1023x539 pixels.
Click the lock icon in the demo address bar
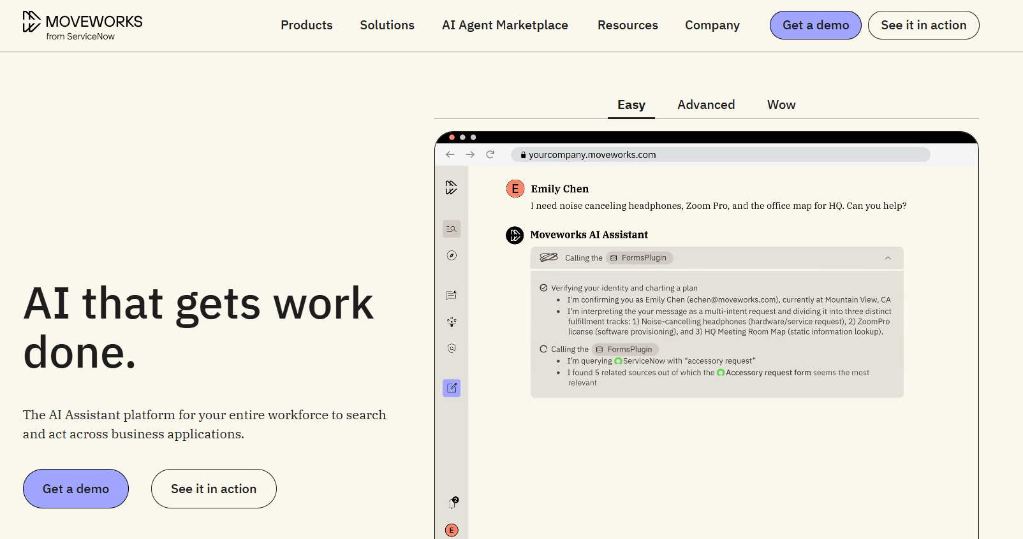coord(523,155)
